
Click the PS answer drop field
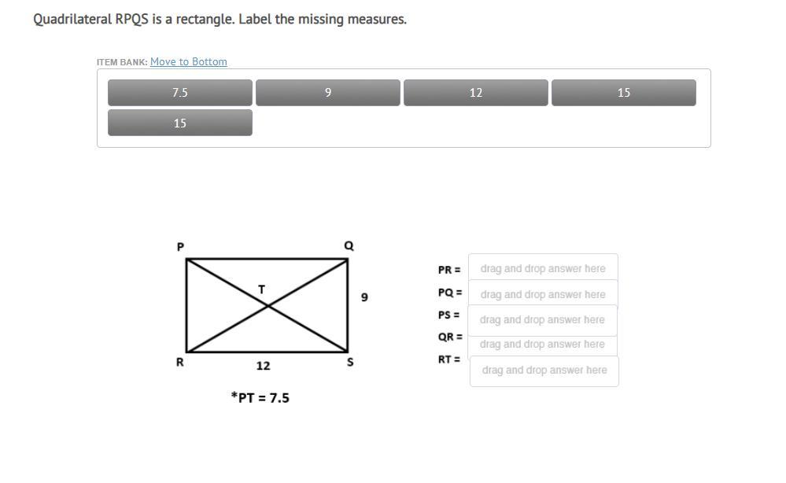coord(542,320)
